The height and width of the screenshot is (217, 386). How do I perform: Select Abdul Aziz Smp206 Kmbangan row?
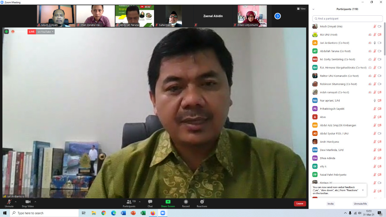click(347, 125)
